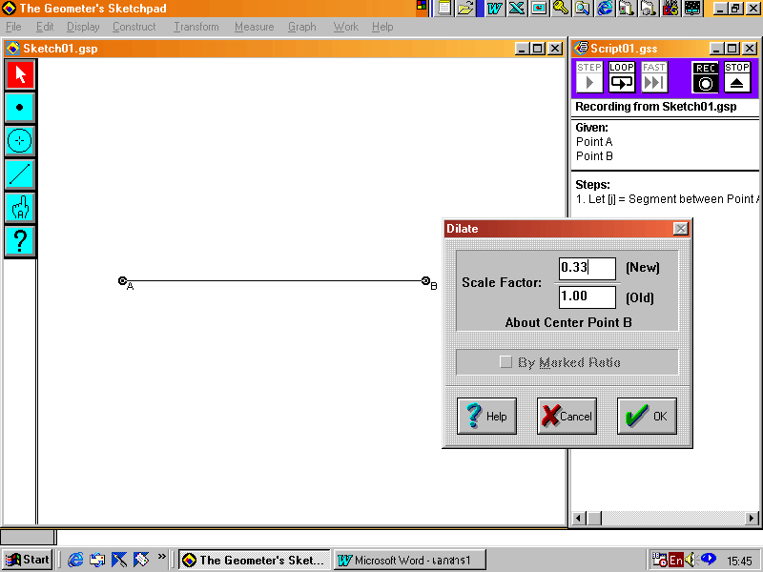763x572 pixels.
Task: Select the Text labeling hand tool
Action: click(x=20, y=208)
